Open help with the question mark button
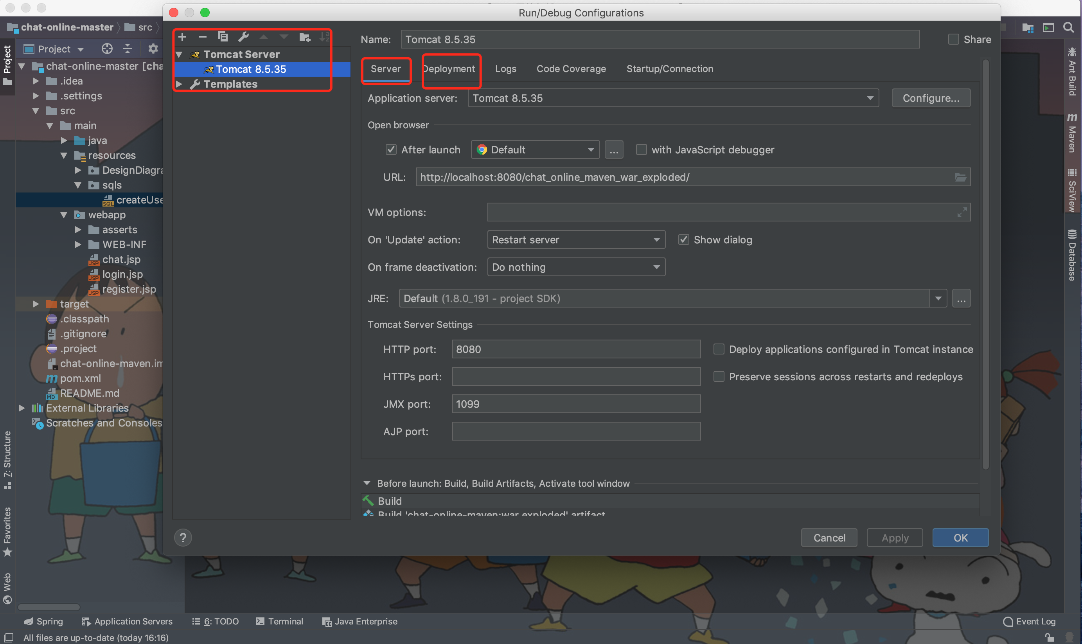 point(183,538)
